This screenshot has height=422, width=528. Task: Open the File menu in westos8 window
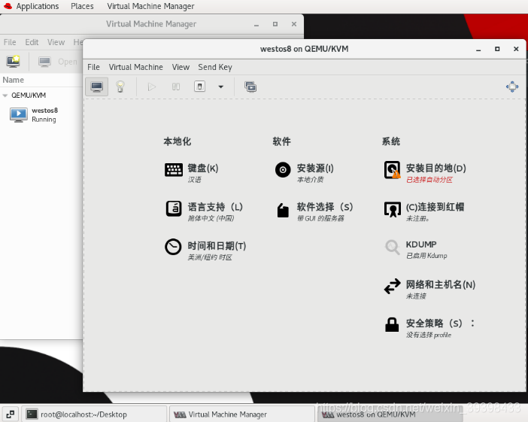coord(93,67)
